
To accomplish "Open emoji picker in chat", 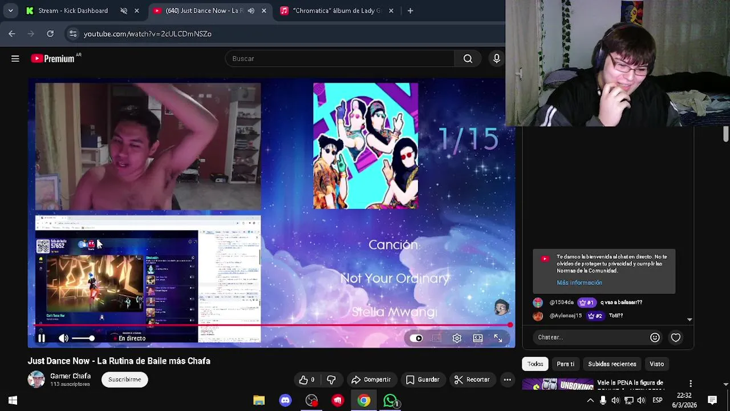I will [655, 337].
